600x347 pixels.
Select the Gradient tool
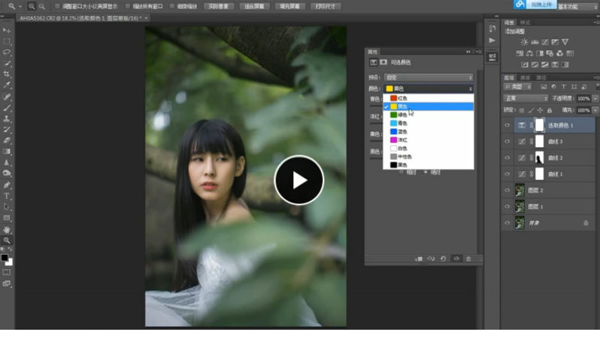[x=7, y=152]
